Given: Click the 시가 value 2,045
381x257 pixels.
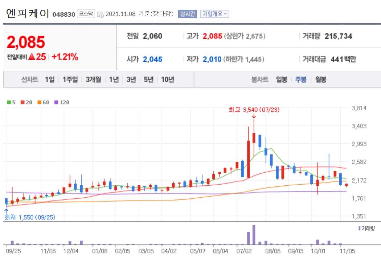Looking at the screenshot, I should pyautogui.click(x=152, y=59).
